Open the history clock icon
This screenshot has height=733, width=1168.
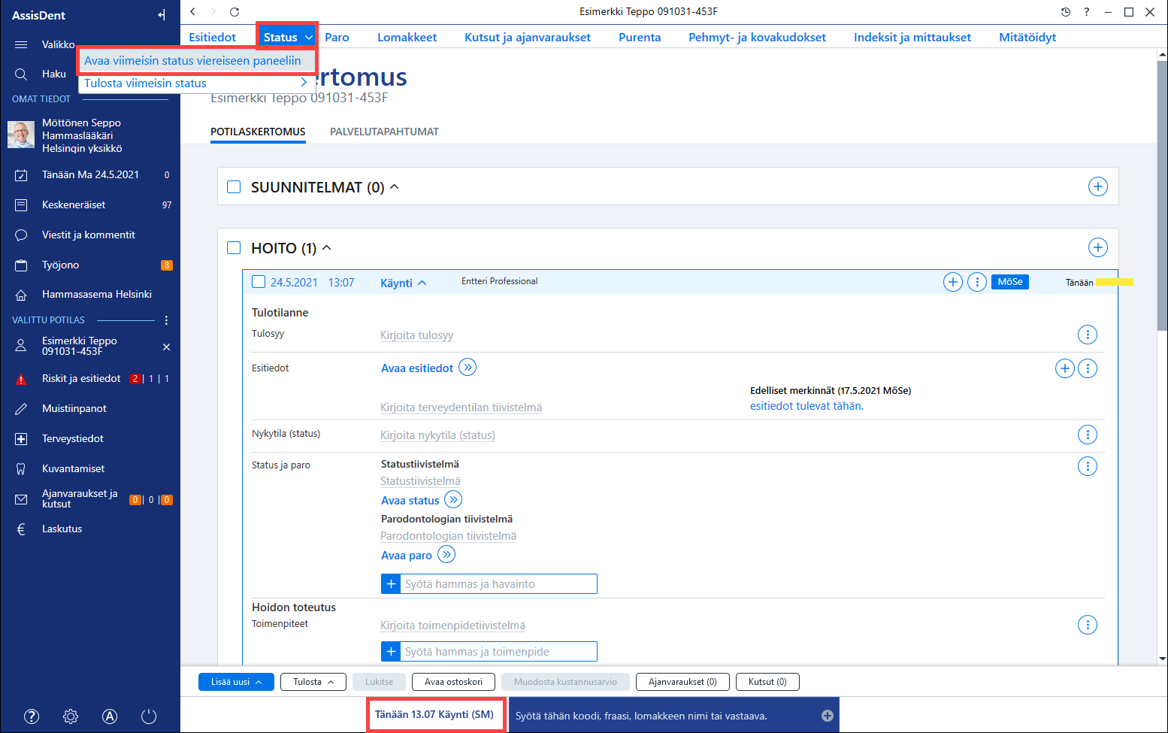[1065, 11]
